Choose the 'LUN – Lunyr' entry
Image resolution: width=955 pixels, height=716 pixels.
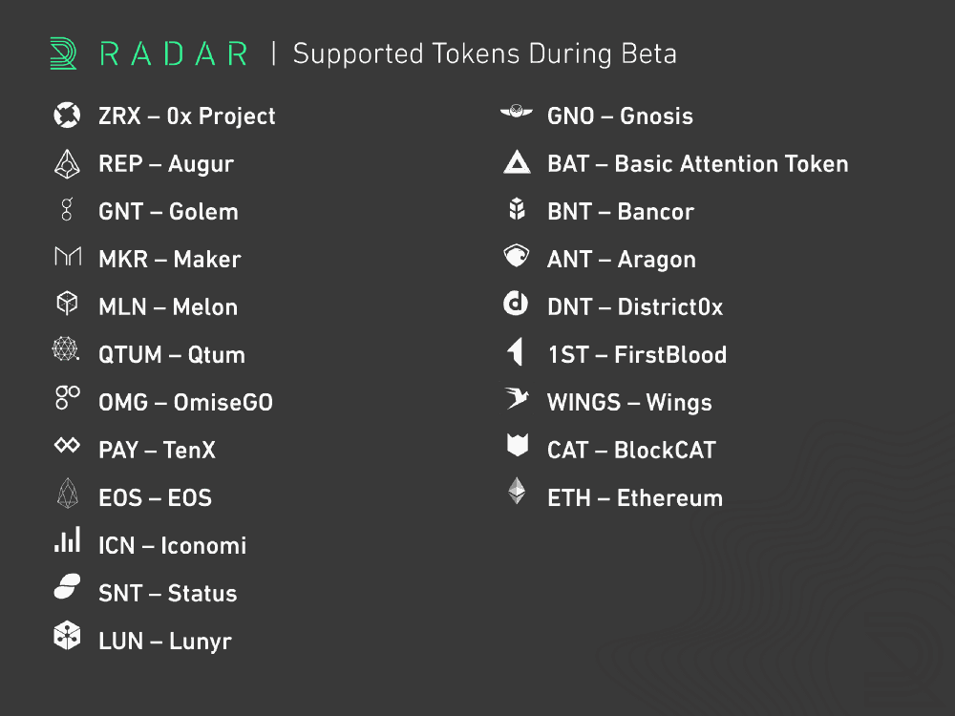point(165,642)
